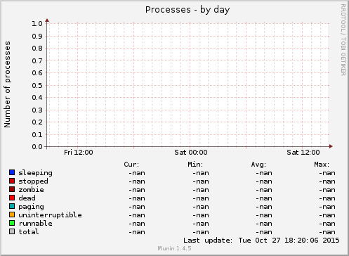
Task: Click the 0.8 y-axis value
Action: pyautogui.click(x=37, y=49)
